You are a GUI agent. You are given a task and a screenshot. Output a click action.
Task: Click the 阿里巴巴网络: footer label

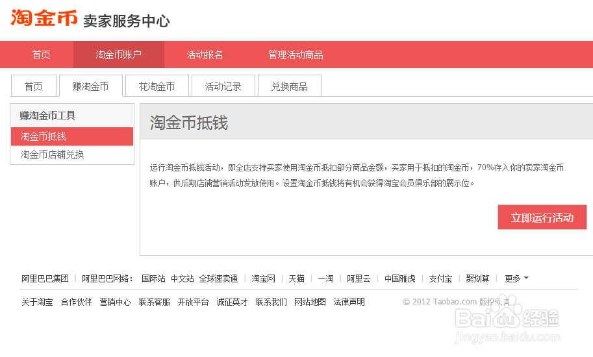[107, 279]
